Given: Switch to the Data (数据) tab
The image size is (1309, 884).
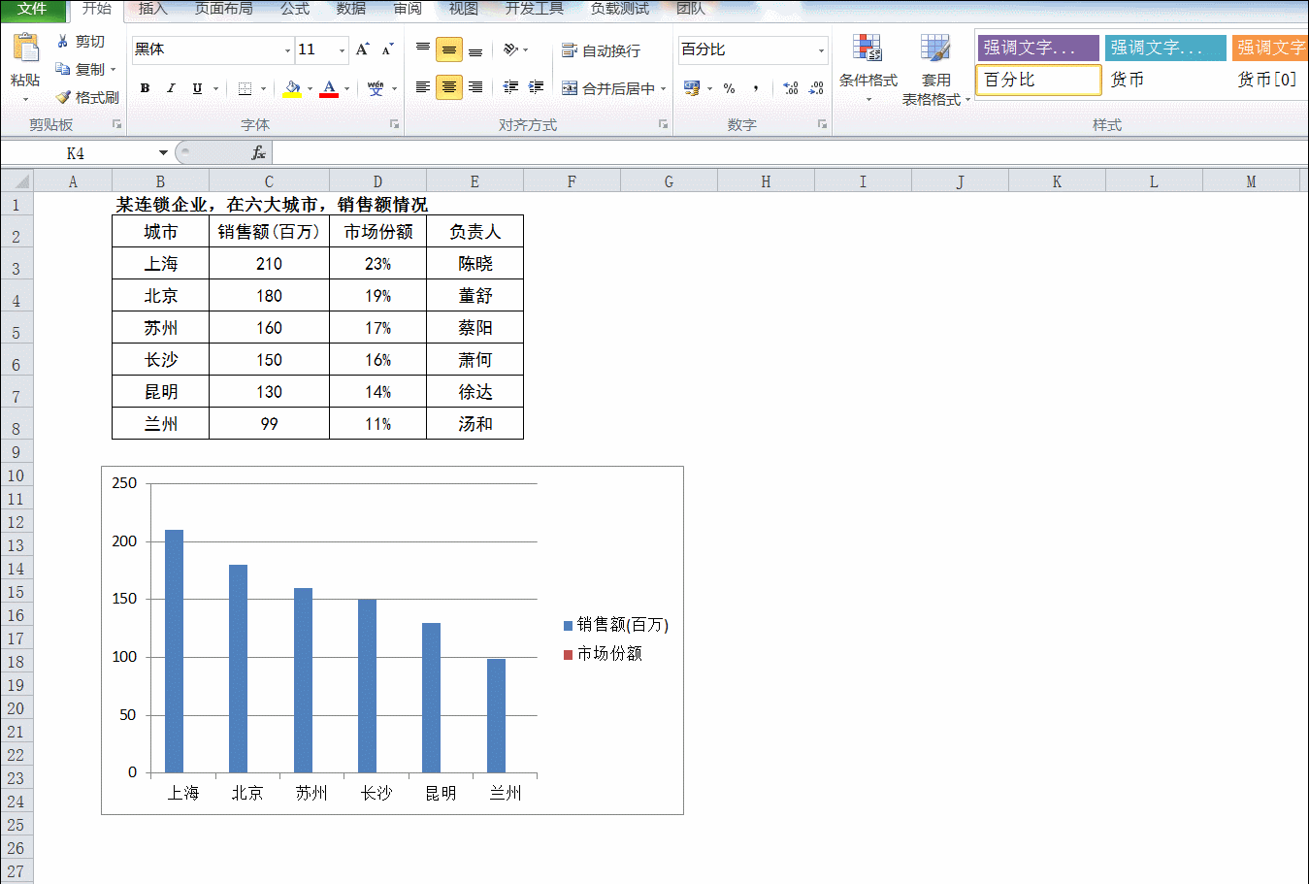Looking at the screenshot, I should pos(351,9).
